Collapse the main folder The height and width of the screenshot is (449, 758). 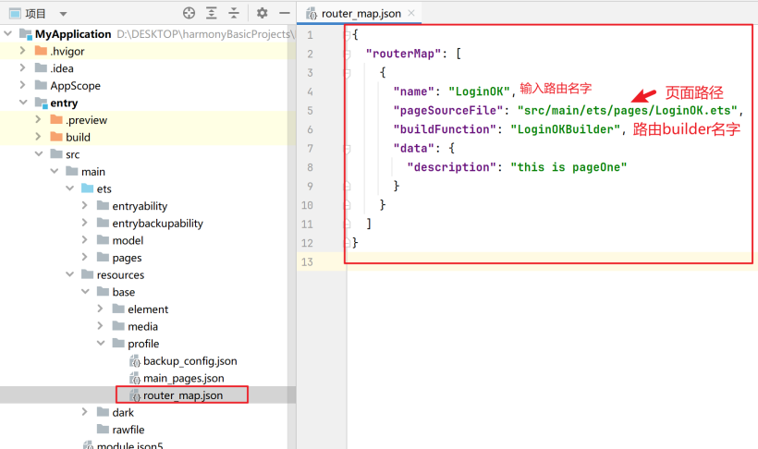55,171
